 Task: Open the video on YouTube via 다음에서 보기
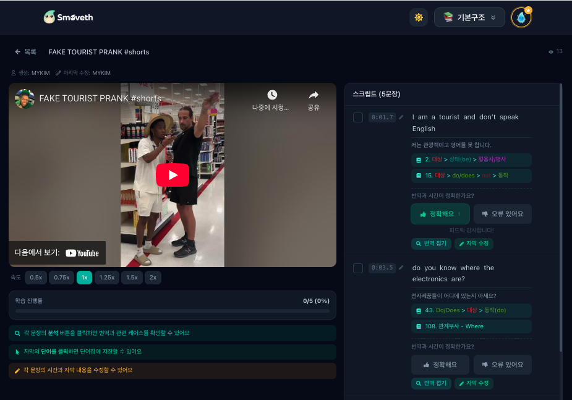point(57,253)
